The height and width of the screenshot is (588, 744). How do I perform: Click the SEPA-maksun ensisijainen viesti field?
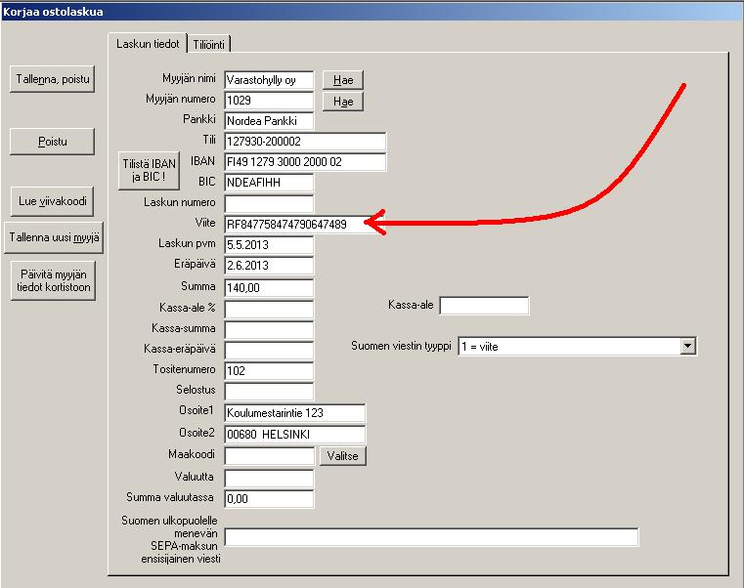click(x=431, y=537)
